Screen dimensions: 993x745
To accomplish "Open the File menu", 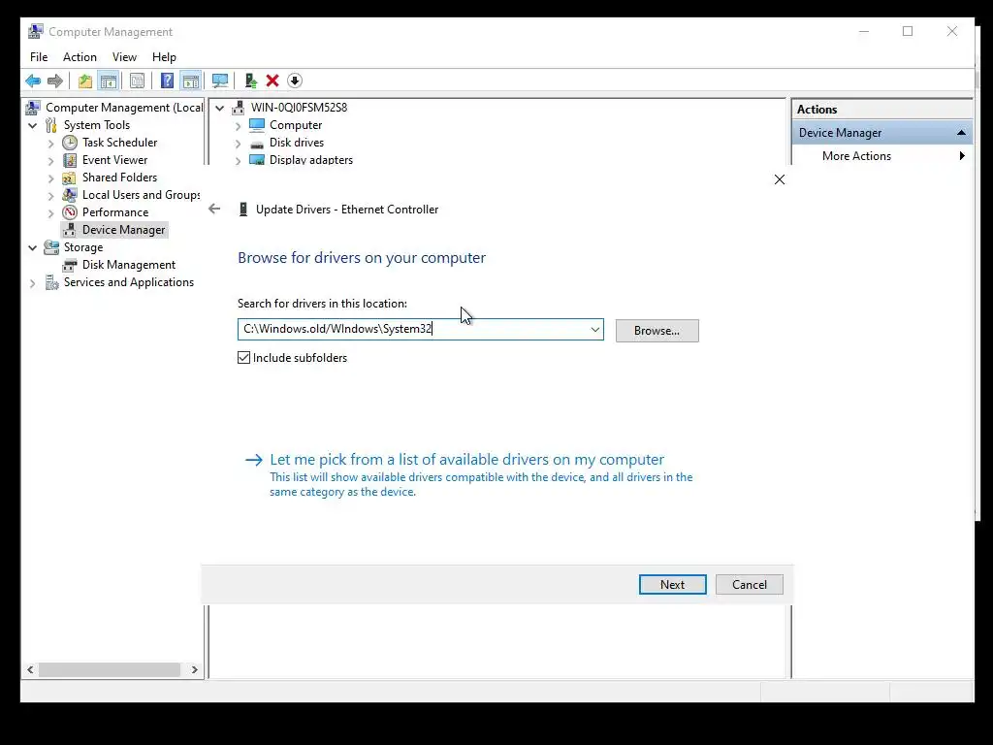I will coord(39,57).
